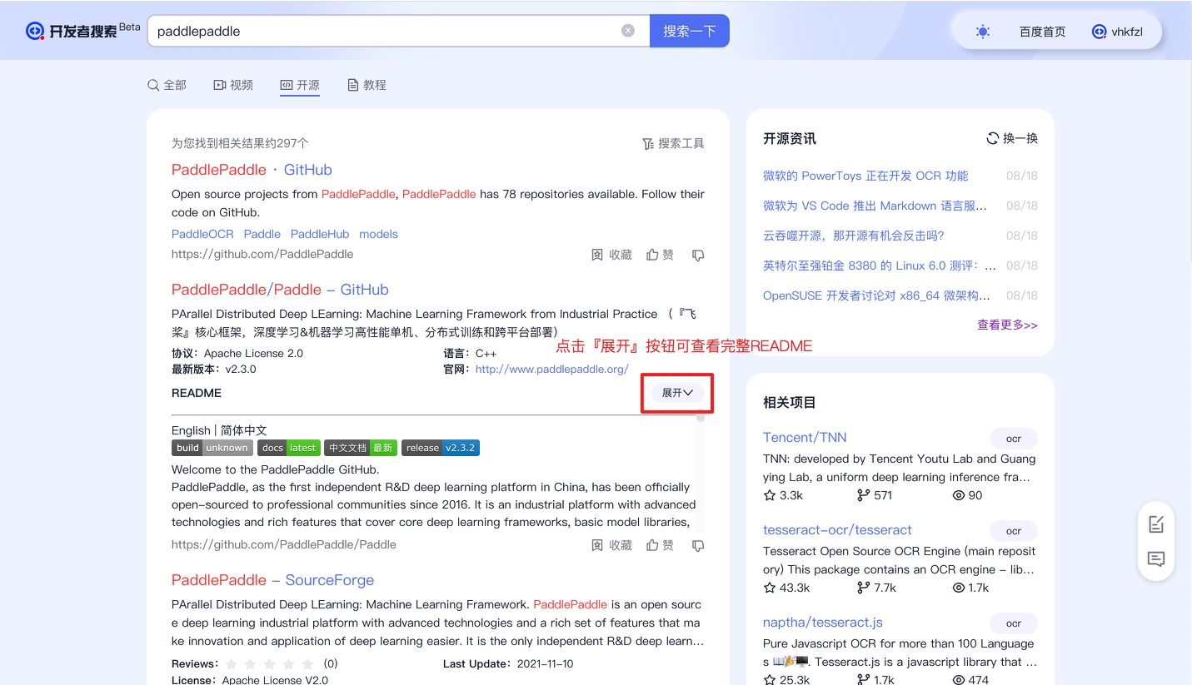1192x685 pixels.
Task: Clear the search box with the X icon
Action: tap(628, 31)
